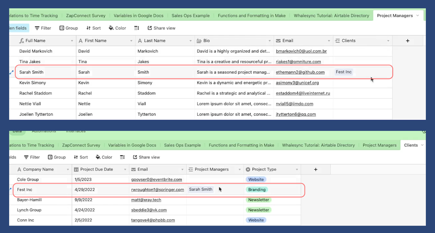Open top Email column dropdown in Project Managers
435x233 pixels.
click(x=329, y=41)
